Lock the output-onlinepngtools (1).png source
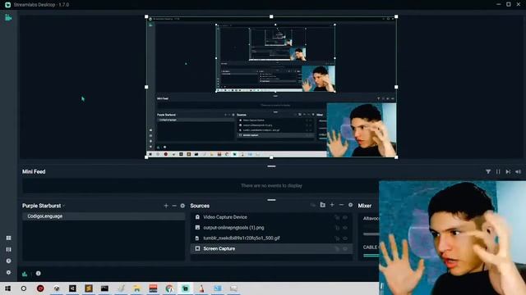Image resolution: width=526 pixels, height=295 pixels. point(337,228)
